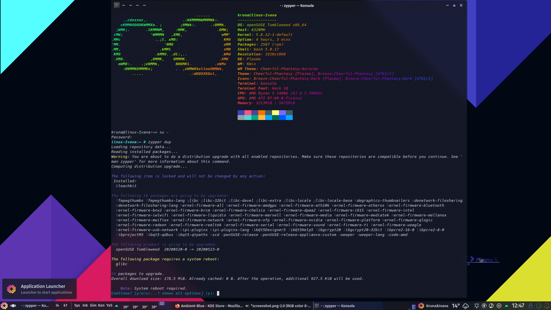
Task: Click the Firefox icon in the task manager
Action: pyautogui.click(x=177, y=306)
